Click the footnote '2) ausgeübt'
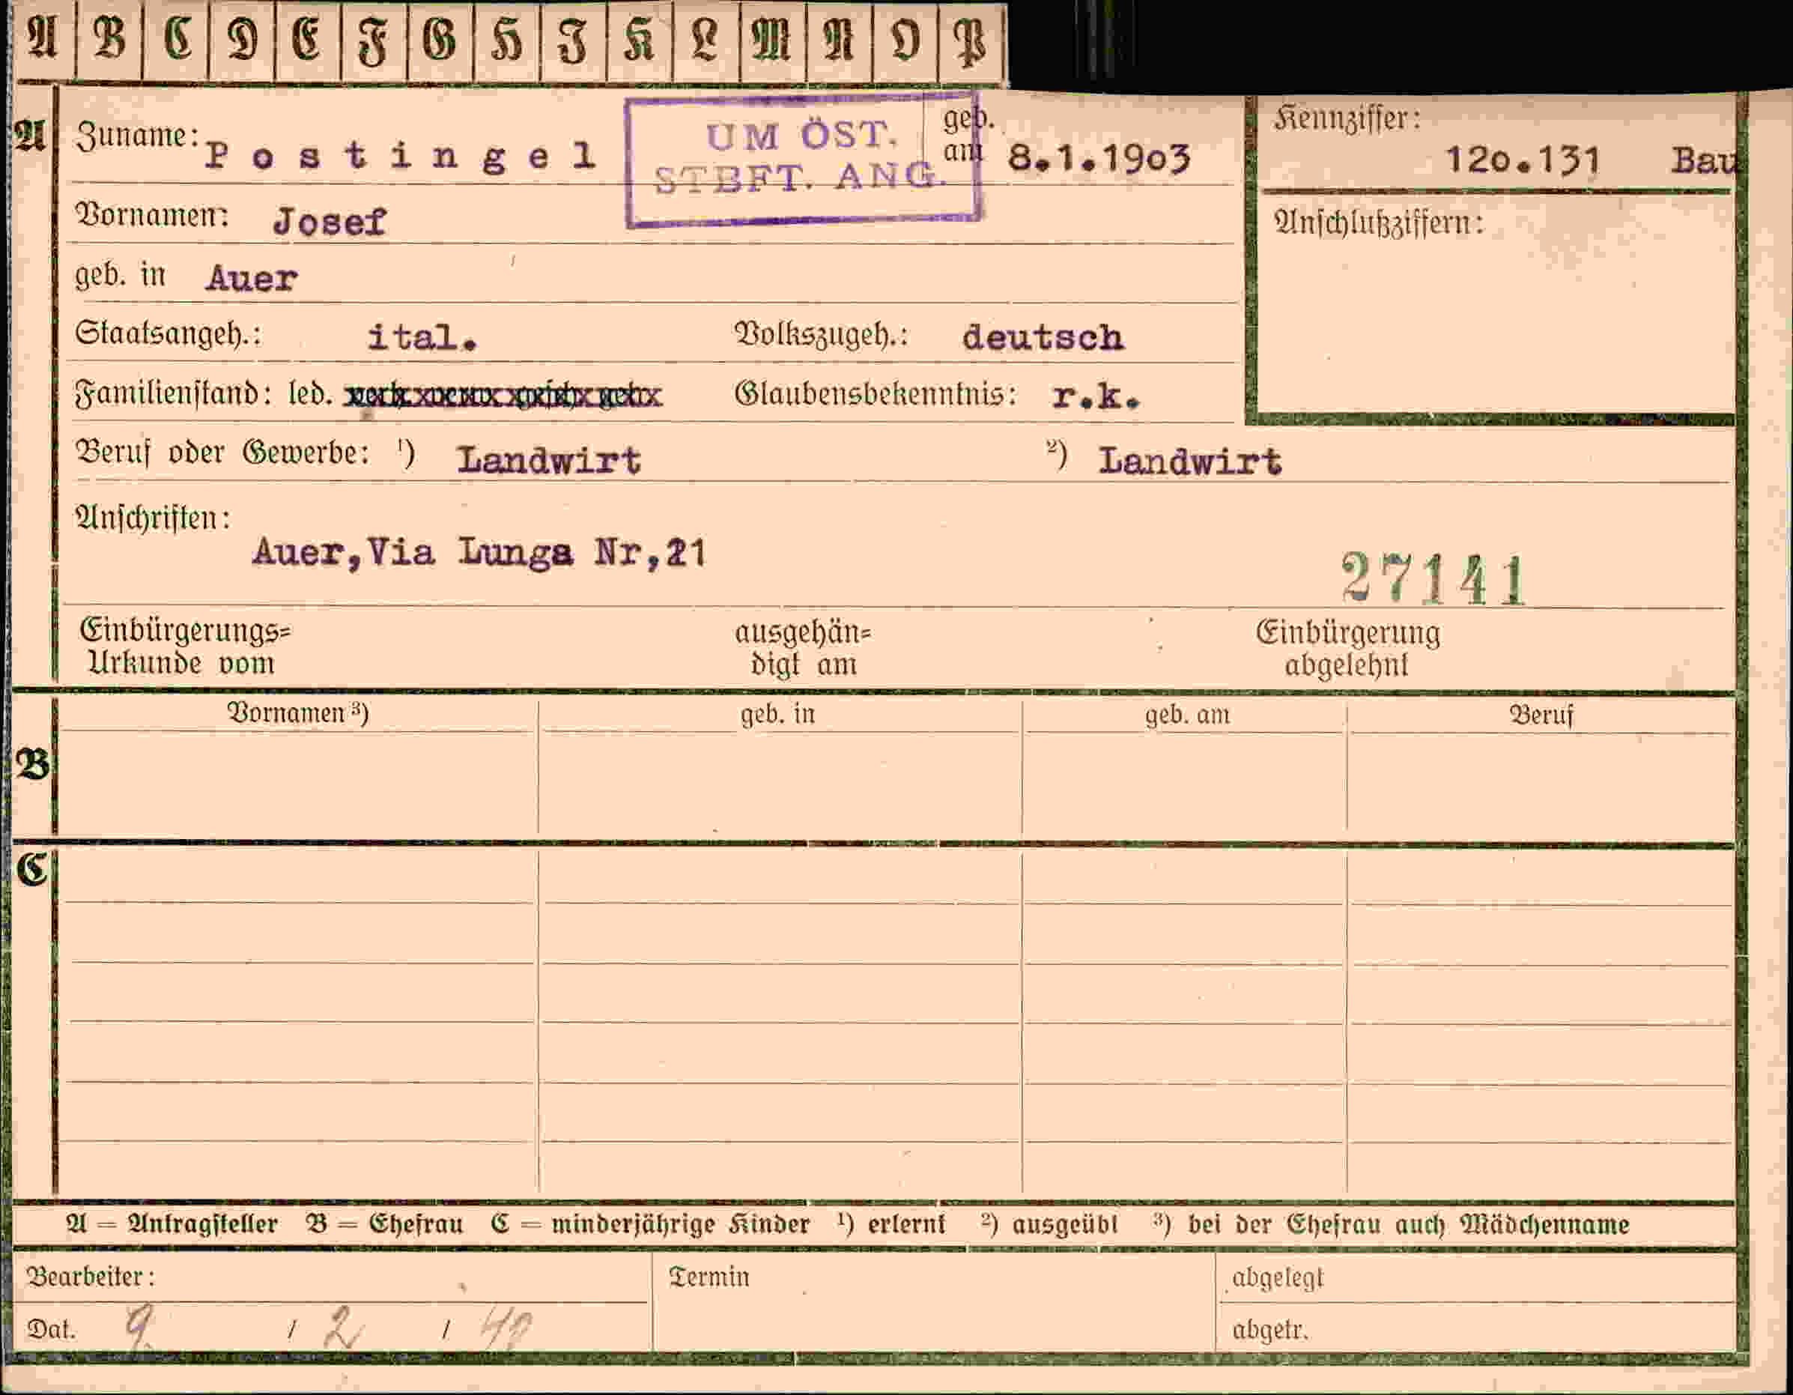This screenshot has width=1793, height=1395. click(1049, 1223)
